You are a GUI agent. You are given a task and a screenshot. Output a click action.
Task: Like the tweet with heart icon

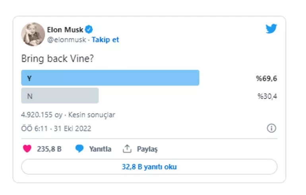pyautogui.click(x=27, y=149)
